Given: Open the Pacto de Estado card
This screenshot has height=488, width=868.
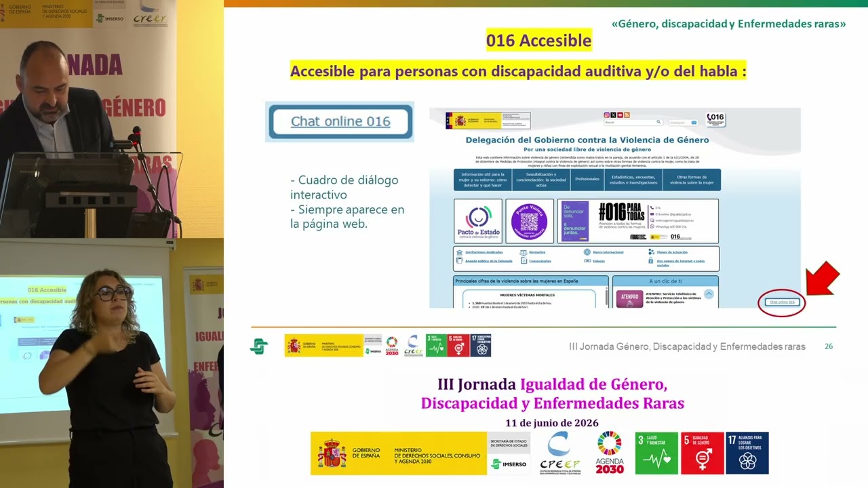Looking at the screenshot, I should (x=478, y=221).
